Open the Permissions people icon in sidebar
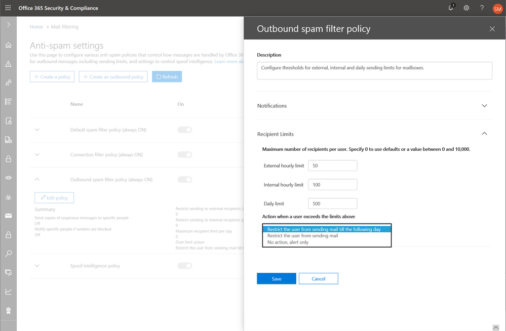The height and width of the screenshot is (331, 506). click(x=9, y=82)
